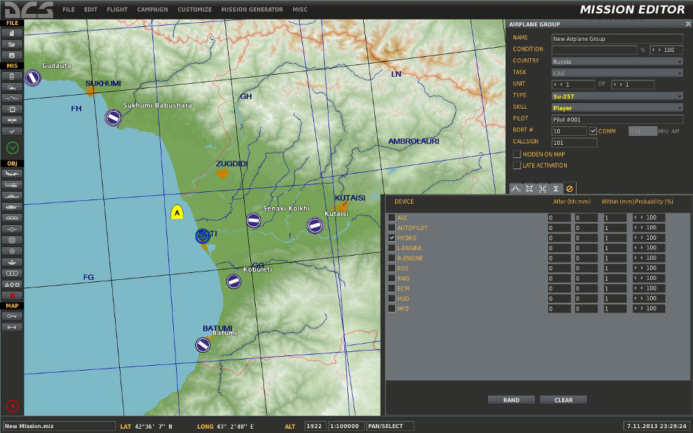Viewport: 693px width, 433px height.
Task: Select the Senaki-Kolkhi airfield marker
Action: 253,220
